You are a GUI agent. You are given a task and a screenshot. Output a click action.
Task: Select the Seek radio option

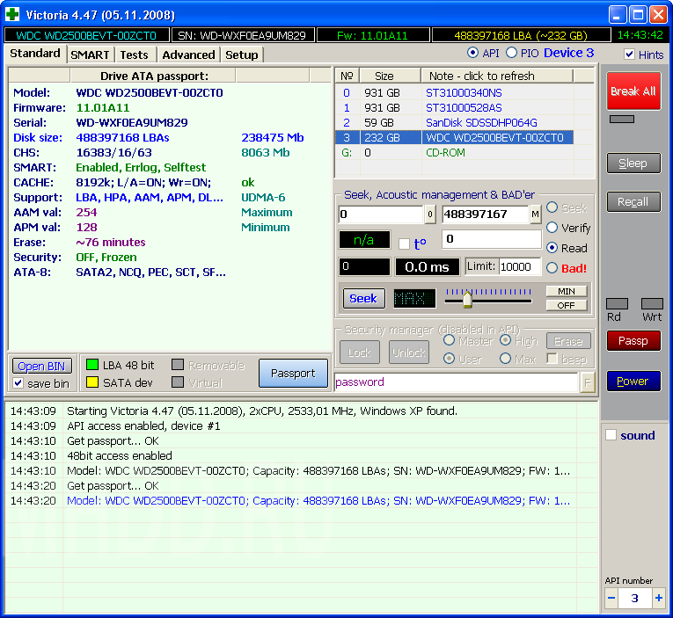[552, 207]
